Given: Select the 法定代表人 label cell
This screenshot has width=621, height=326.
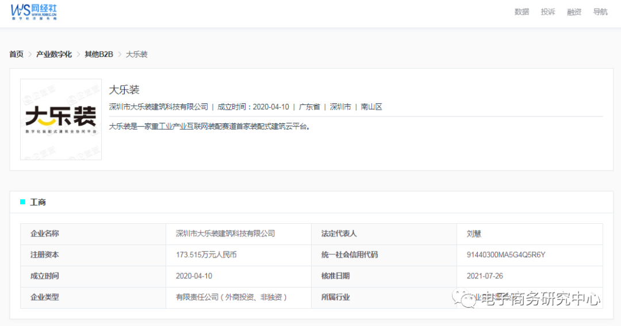Looking at the screenshot, I should [x=384, y=234].
